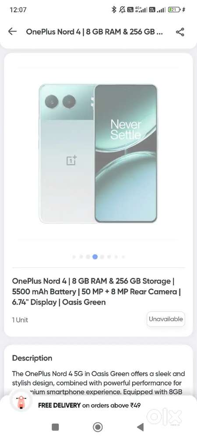Tap the Description section heading

(32, 358)
